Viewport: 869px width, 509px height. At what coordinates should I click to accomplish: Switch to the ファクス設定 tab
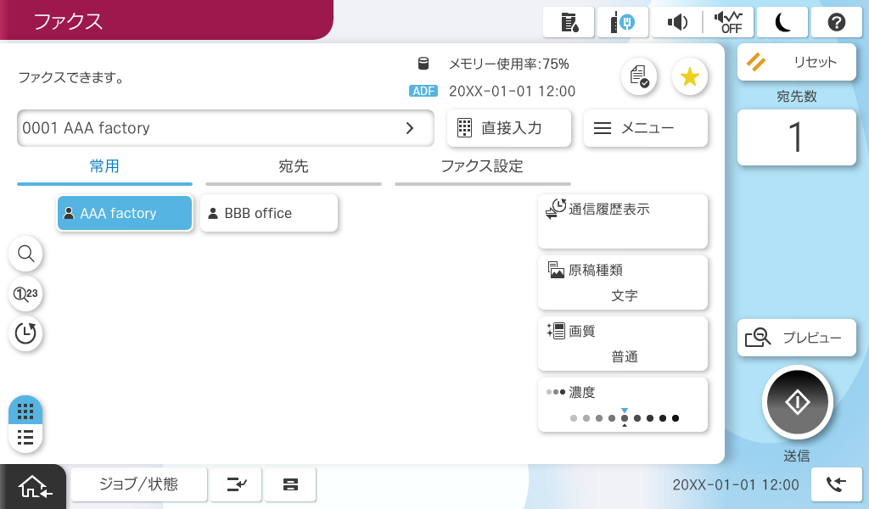pos(481,167)
